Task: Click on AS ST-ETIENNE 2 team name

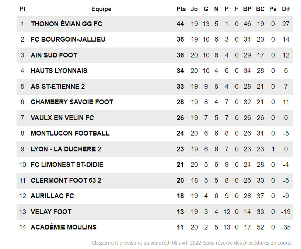Action: pos(58,87)
